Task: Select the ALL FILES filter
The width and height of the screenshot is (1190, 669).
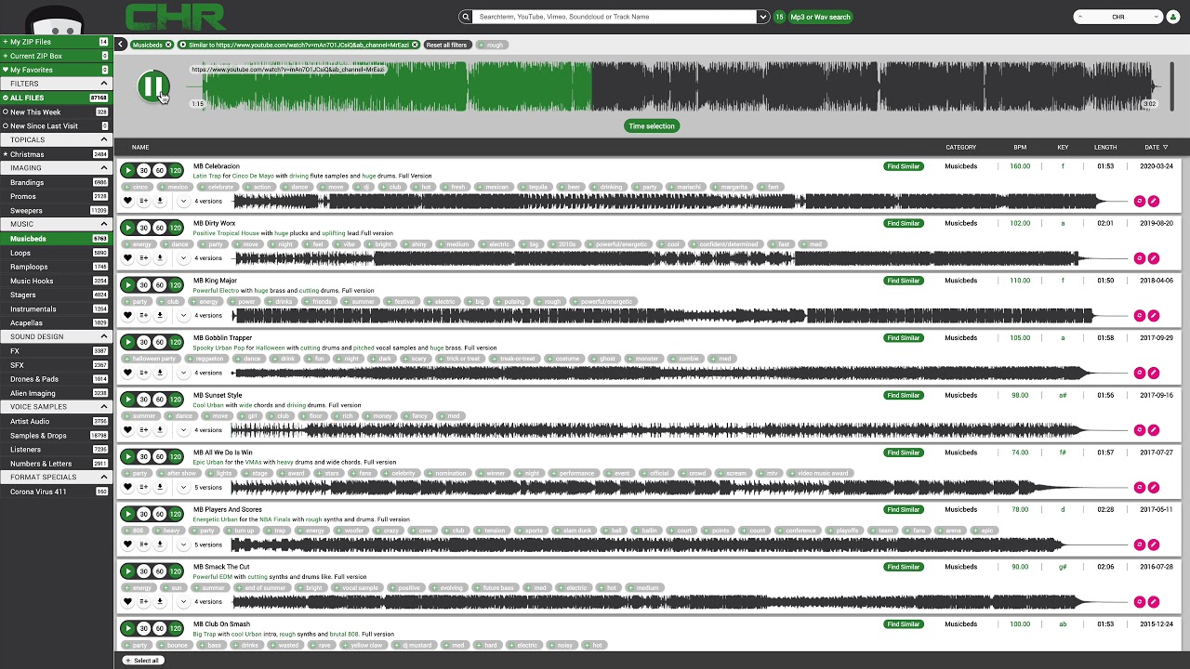Action: (x=56, y=98)
